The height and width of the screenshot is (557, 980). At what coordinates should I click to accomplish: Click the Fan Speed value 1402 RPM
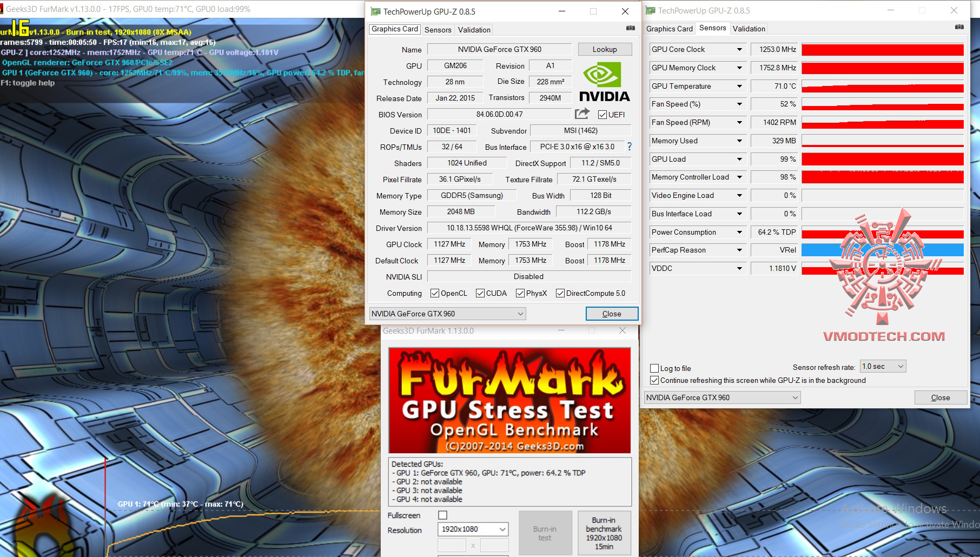coord(774,122)
